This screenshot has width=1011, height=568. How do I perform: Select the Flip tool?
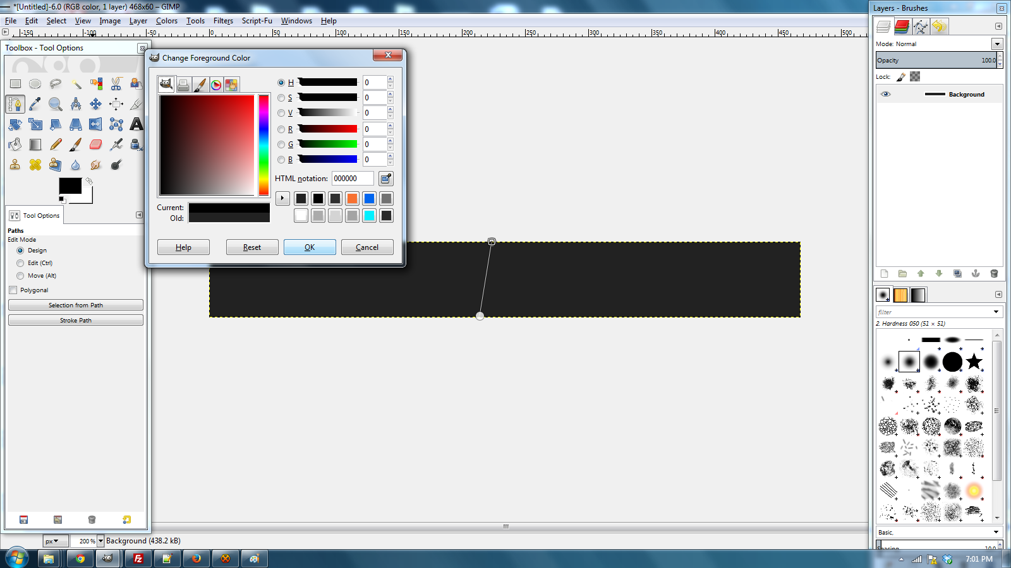click(96, 124)
